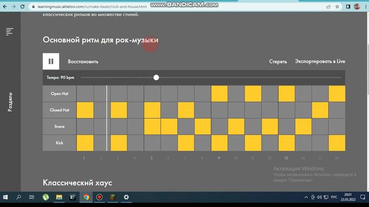Disable Closed Hat on step 5
369x207 pixels.
point(152,110)
